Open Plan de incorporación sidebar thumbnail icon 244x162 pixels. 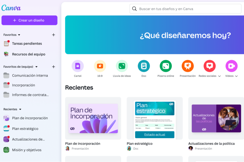click(x=6, y=118)
